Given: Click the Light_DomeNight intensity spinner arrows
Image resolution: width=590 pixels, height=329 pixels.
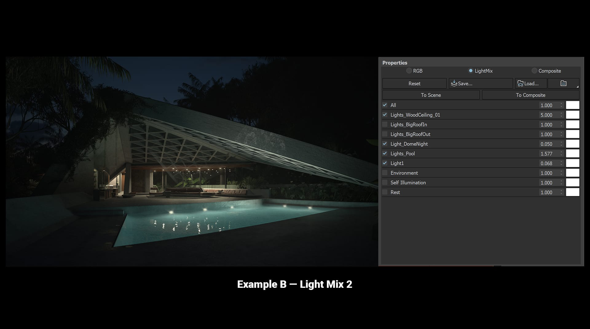Looking at the screenshot, I should coord(561,144).
